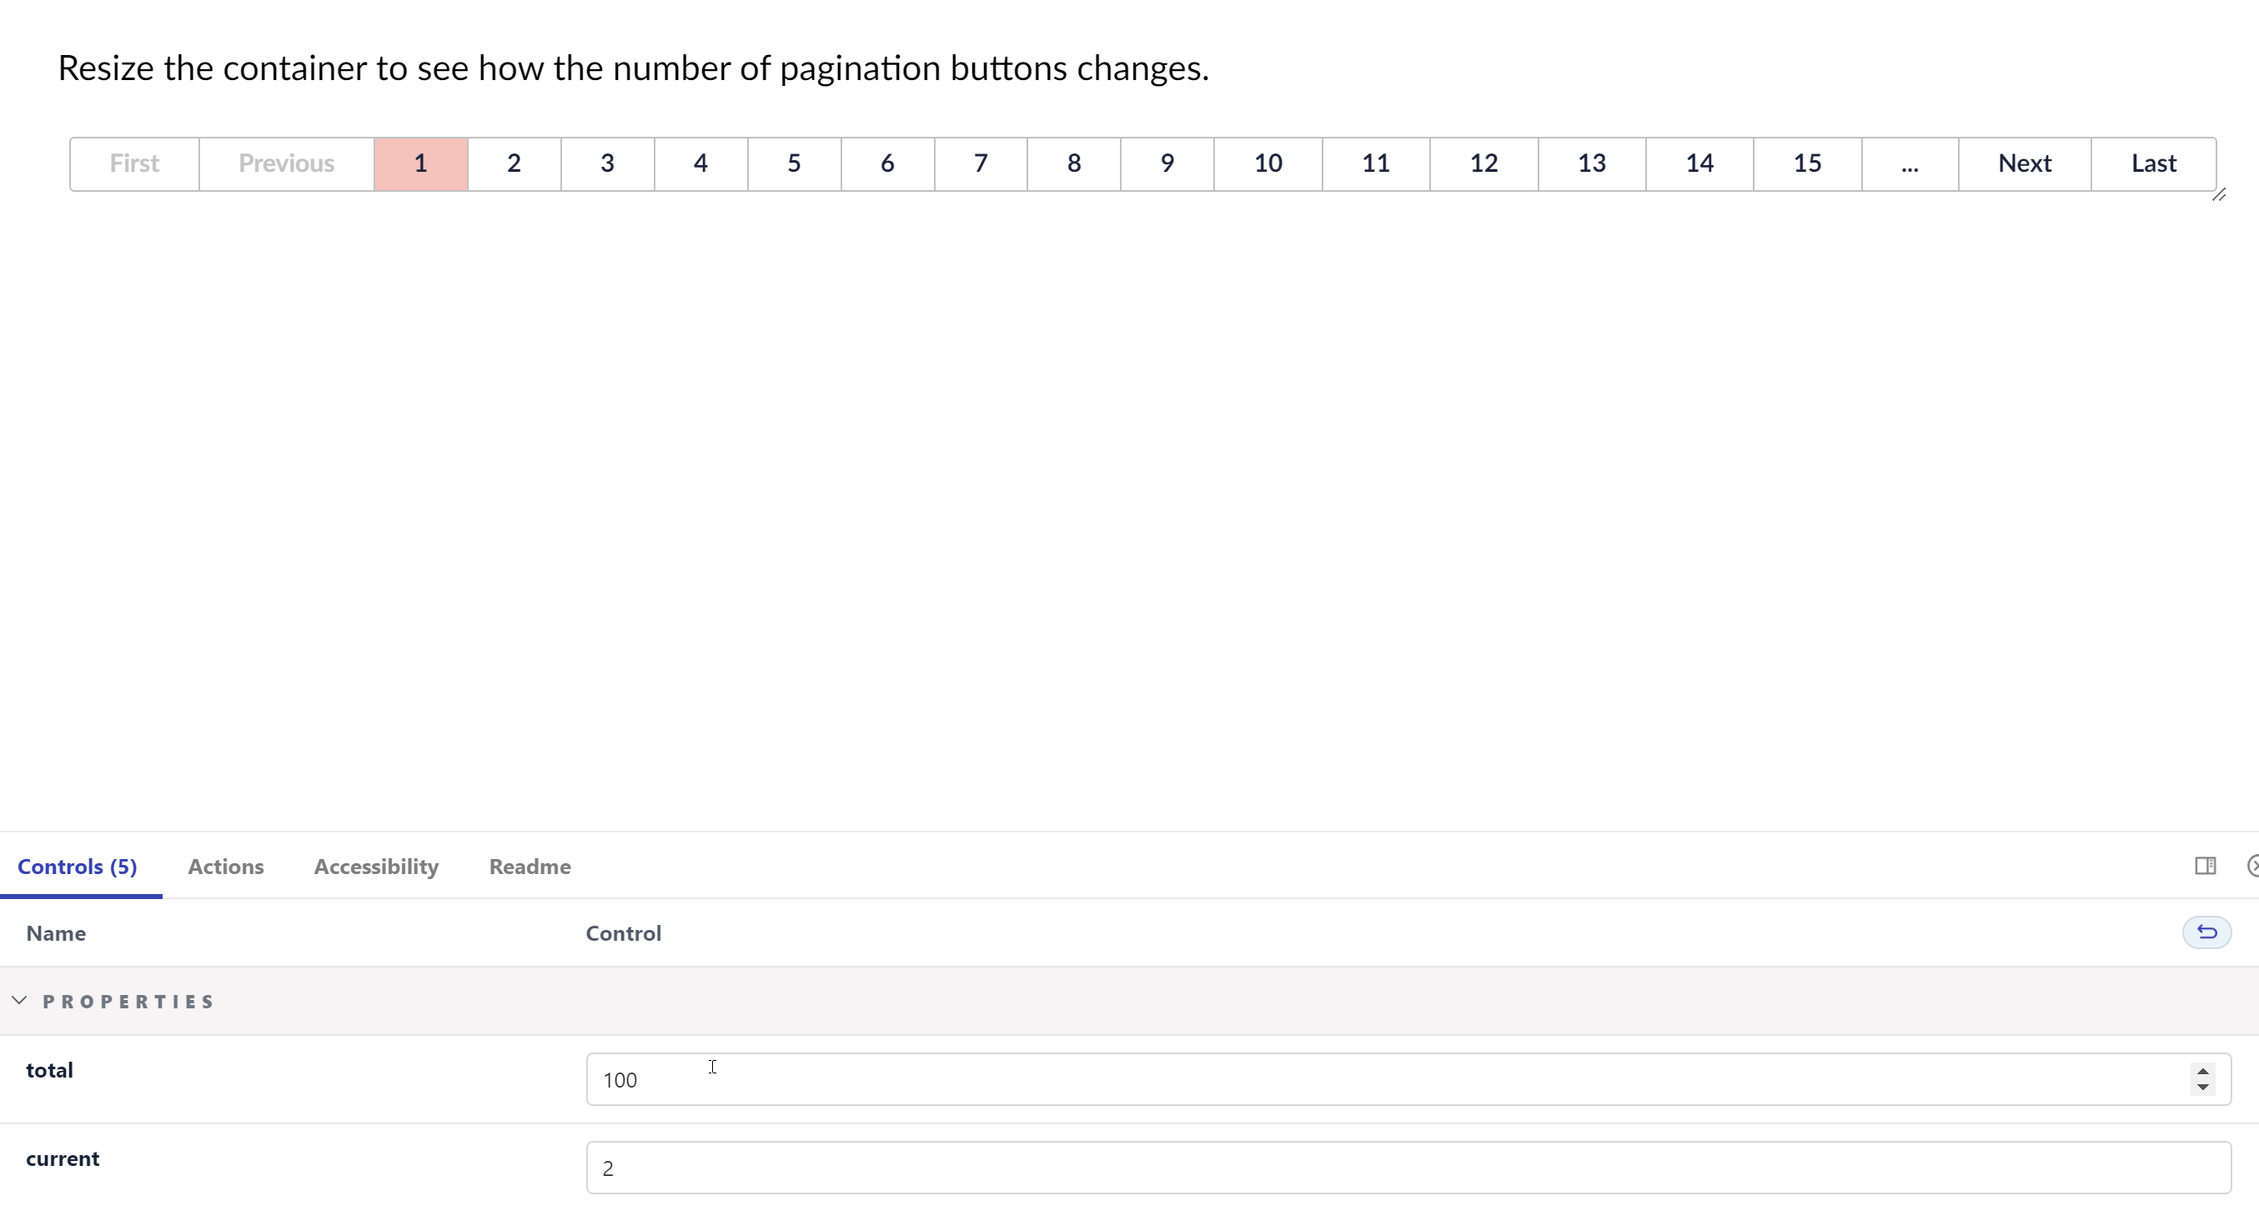Switch to the Actions tab

225,867
